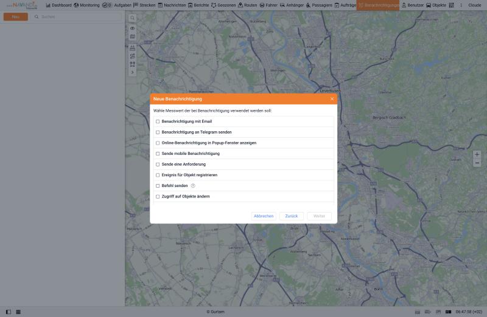Click the orange Neu button
Image resolution: width=487 pixels, height=317 pixels.
(x=16, y=17)
